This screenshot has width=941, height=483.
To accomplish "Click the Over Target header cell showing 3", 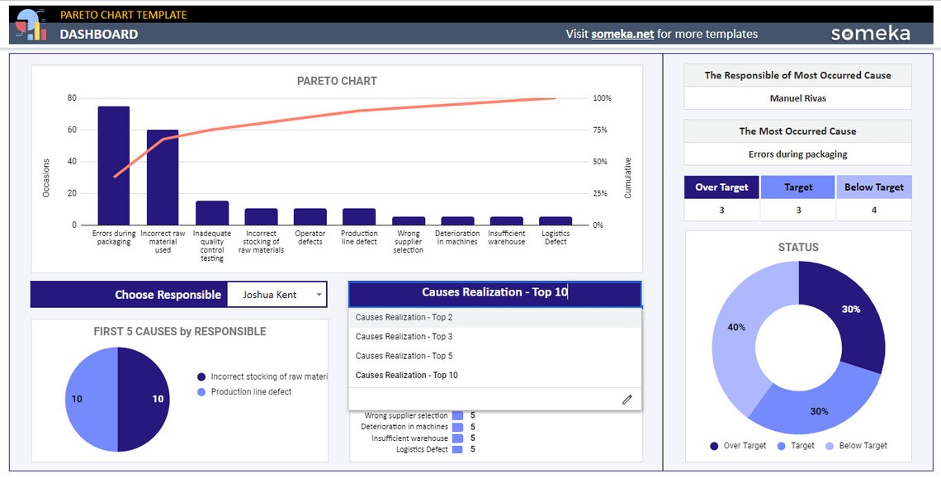I will pyautogui.click(x=721, y=187).
